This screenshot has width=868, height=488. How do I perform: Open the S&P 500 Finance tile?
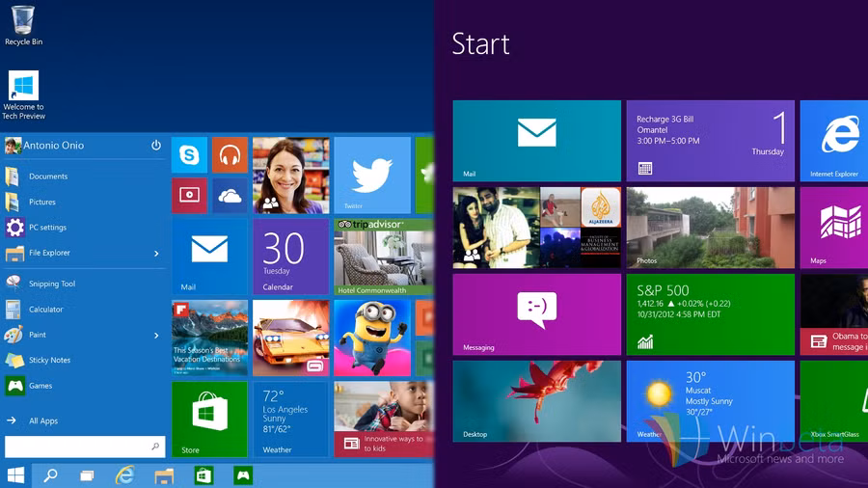point(710,314)
